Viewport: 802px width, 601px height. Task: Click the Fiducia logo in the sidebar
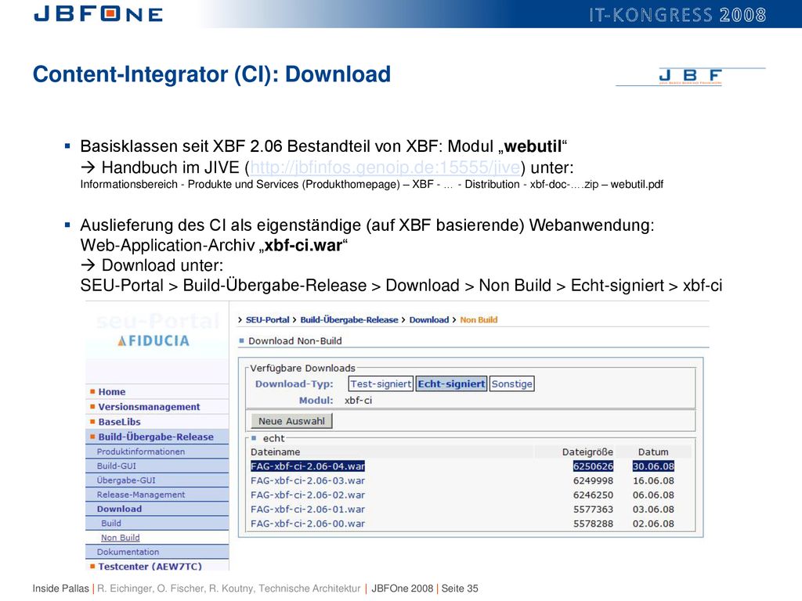pos(154,340)
